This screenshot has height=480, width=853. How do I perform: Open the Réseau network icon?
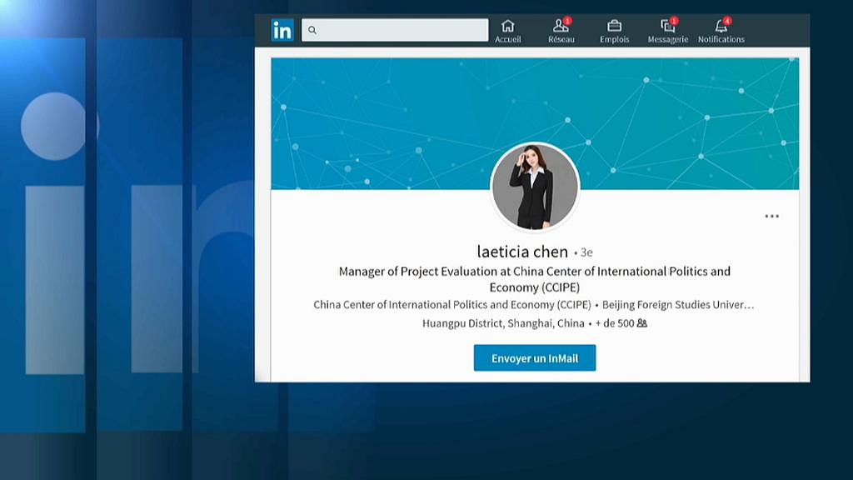pyautogui.click(x=561, y=26)
